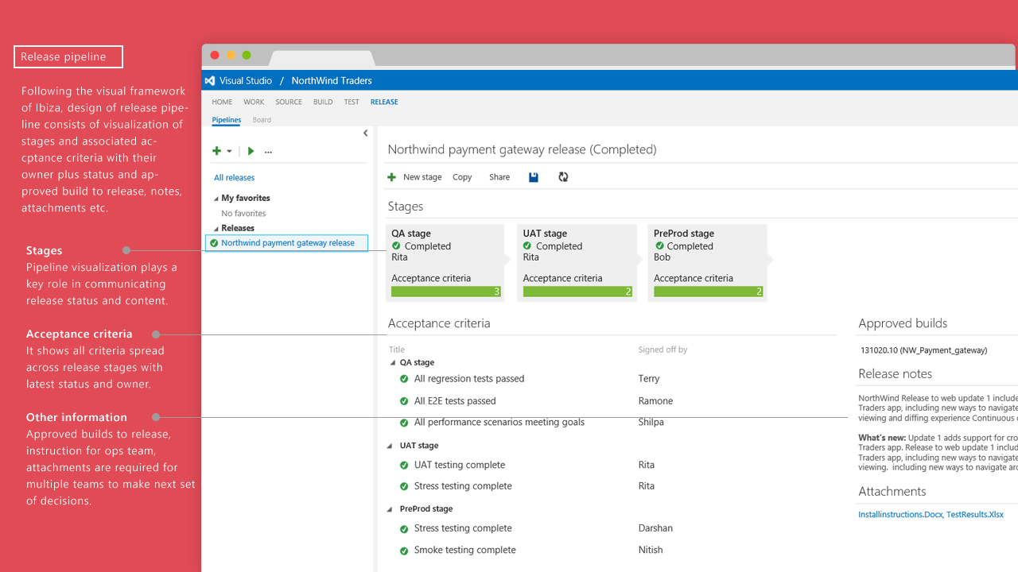Screen dimensions: 1018x572
Task: Click the green maximize window button
Action: 247,56
